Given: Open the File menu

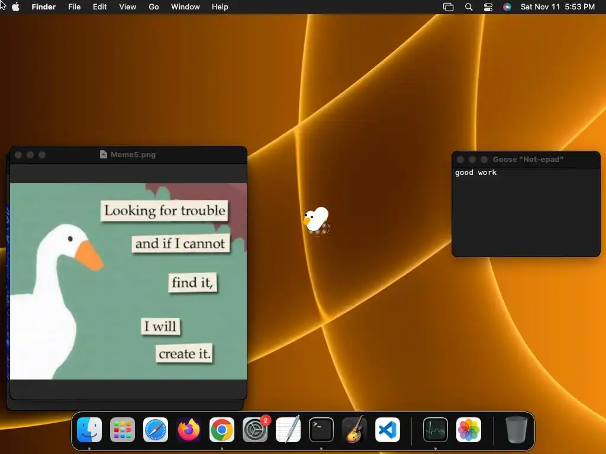Looking at the screenshot, I should [x=74, y=7].
